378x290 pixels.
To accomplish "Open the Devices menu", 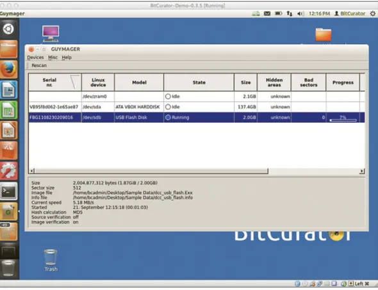I will point(35,58).
